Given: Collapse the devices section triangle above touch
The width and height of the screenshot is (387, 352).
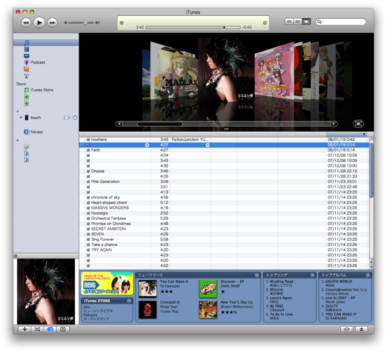Looking at the screenshot, I should [18, 112].
